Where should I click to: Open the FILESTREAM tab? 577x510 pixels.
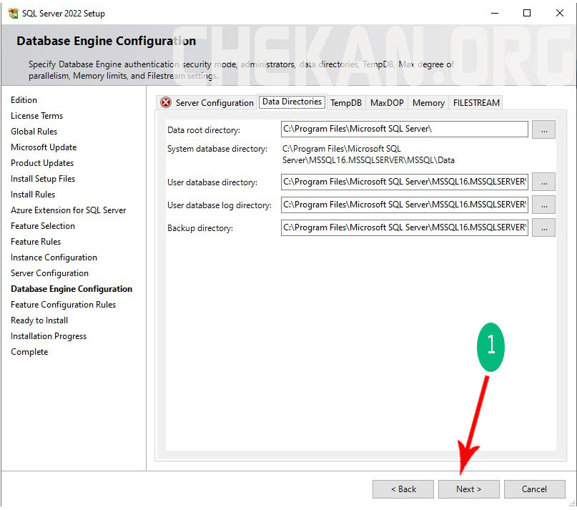pyautogui.click(x=476, y=103)
